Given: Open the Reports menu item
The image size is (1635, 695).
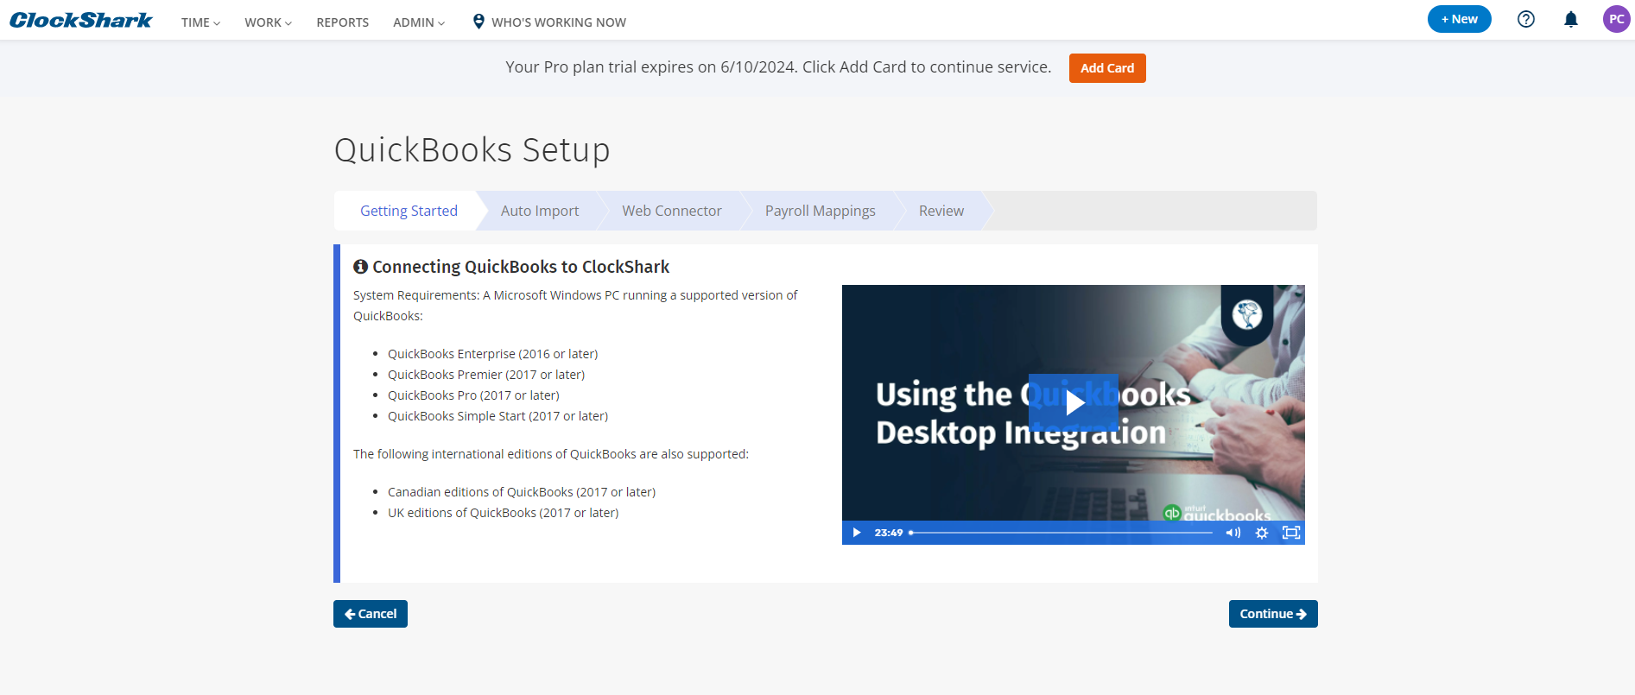Looking at the screenshot, I should pos(342,22).
